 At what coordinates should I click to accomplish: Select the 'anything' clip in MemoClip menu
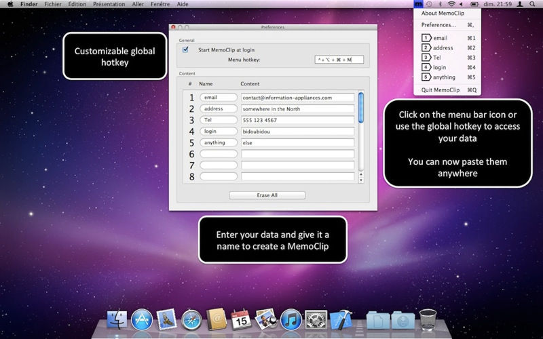click(x=447, y=77)
